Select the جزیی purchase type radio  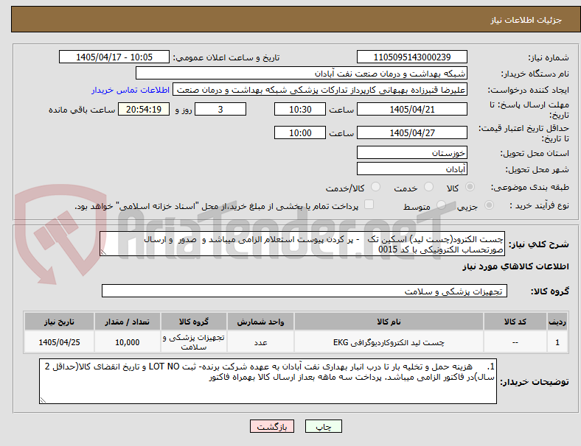click(489, 205)
